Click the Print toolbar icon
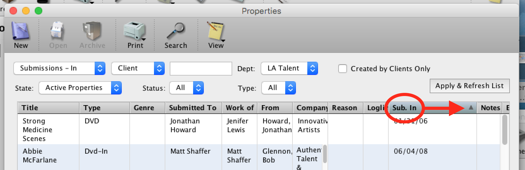 tap(135, 31)
